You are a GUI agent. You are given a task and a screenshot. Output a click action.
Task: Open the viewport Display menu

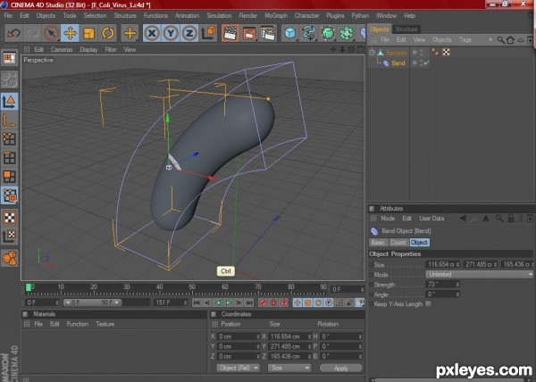(x=88, y=50)
